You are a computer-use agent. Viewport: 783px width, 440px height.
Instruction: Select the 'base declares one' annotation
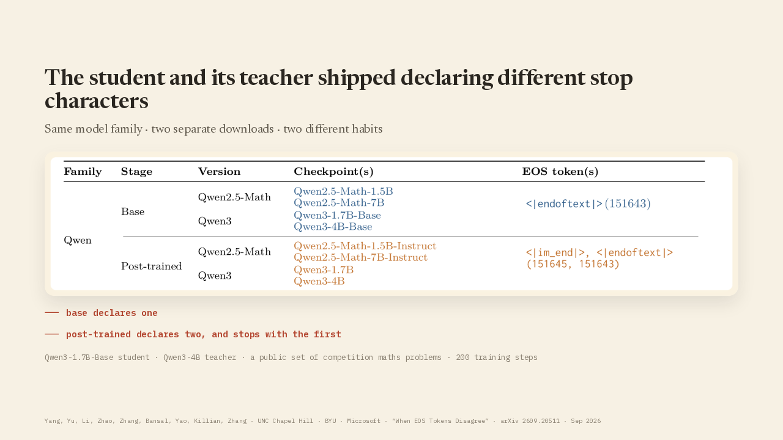112,313
